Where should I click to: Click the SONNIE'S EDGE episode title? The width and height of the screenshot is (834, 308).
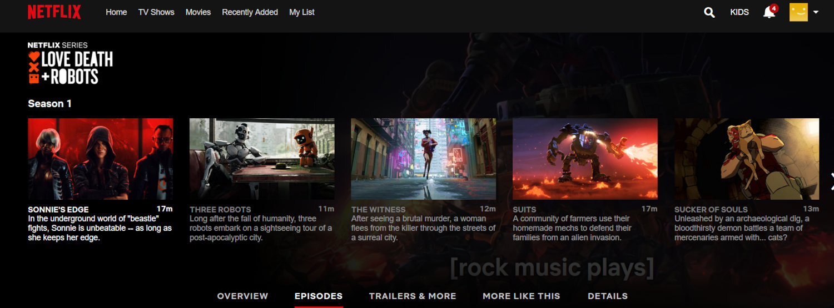click(x=58, y=210)
